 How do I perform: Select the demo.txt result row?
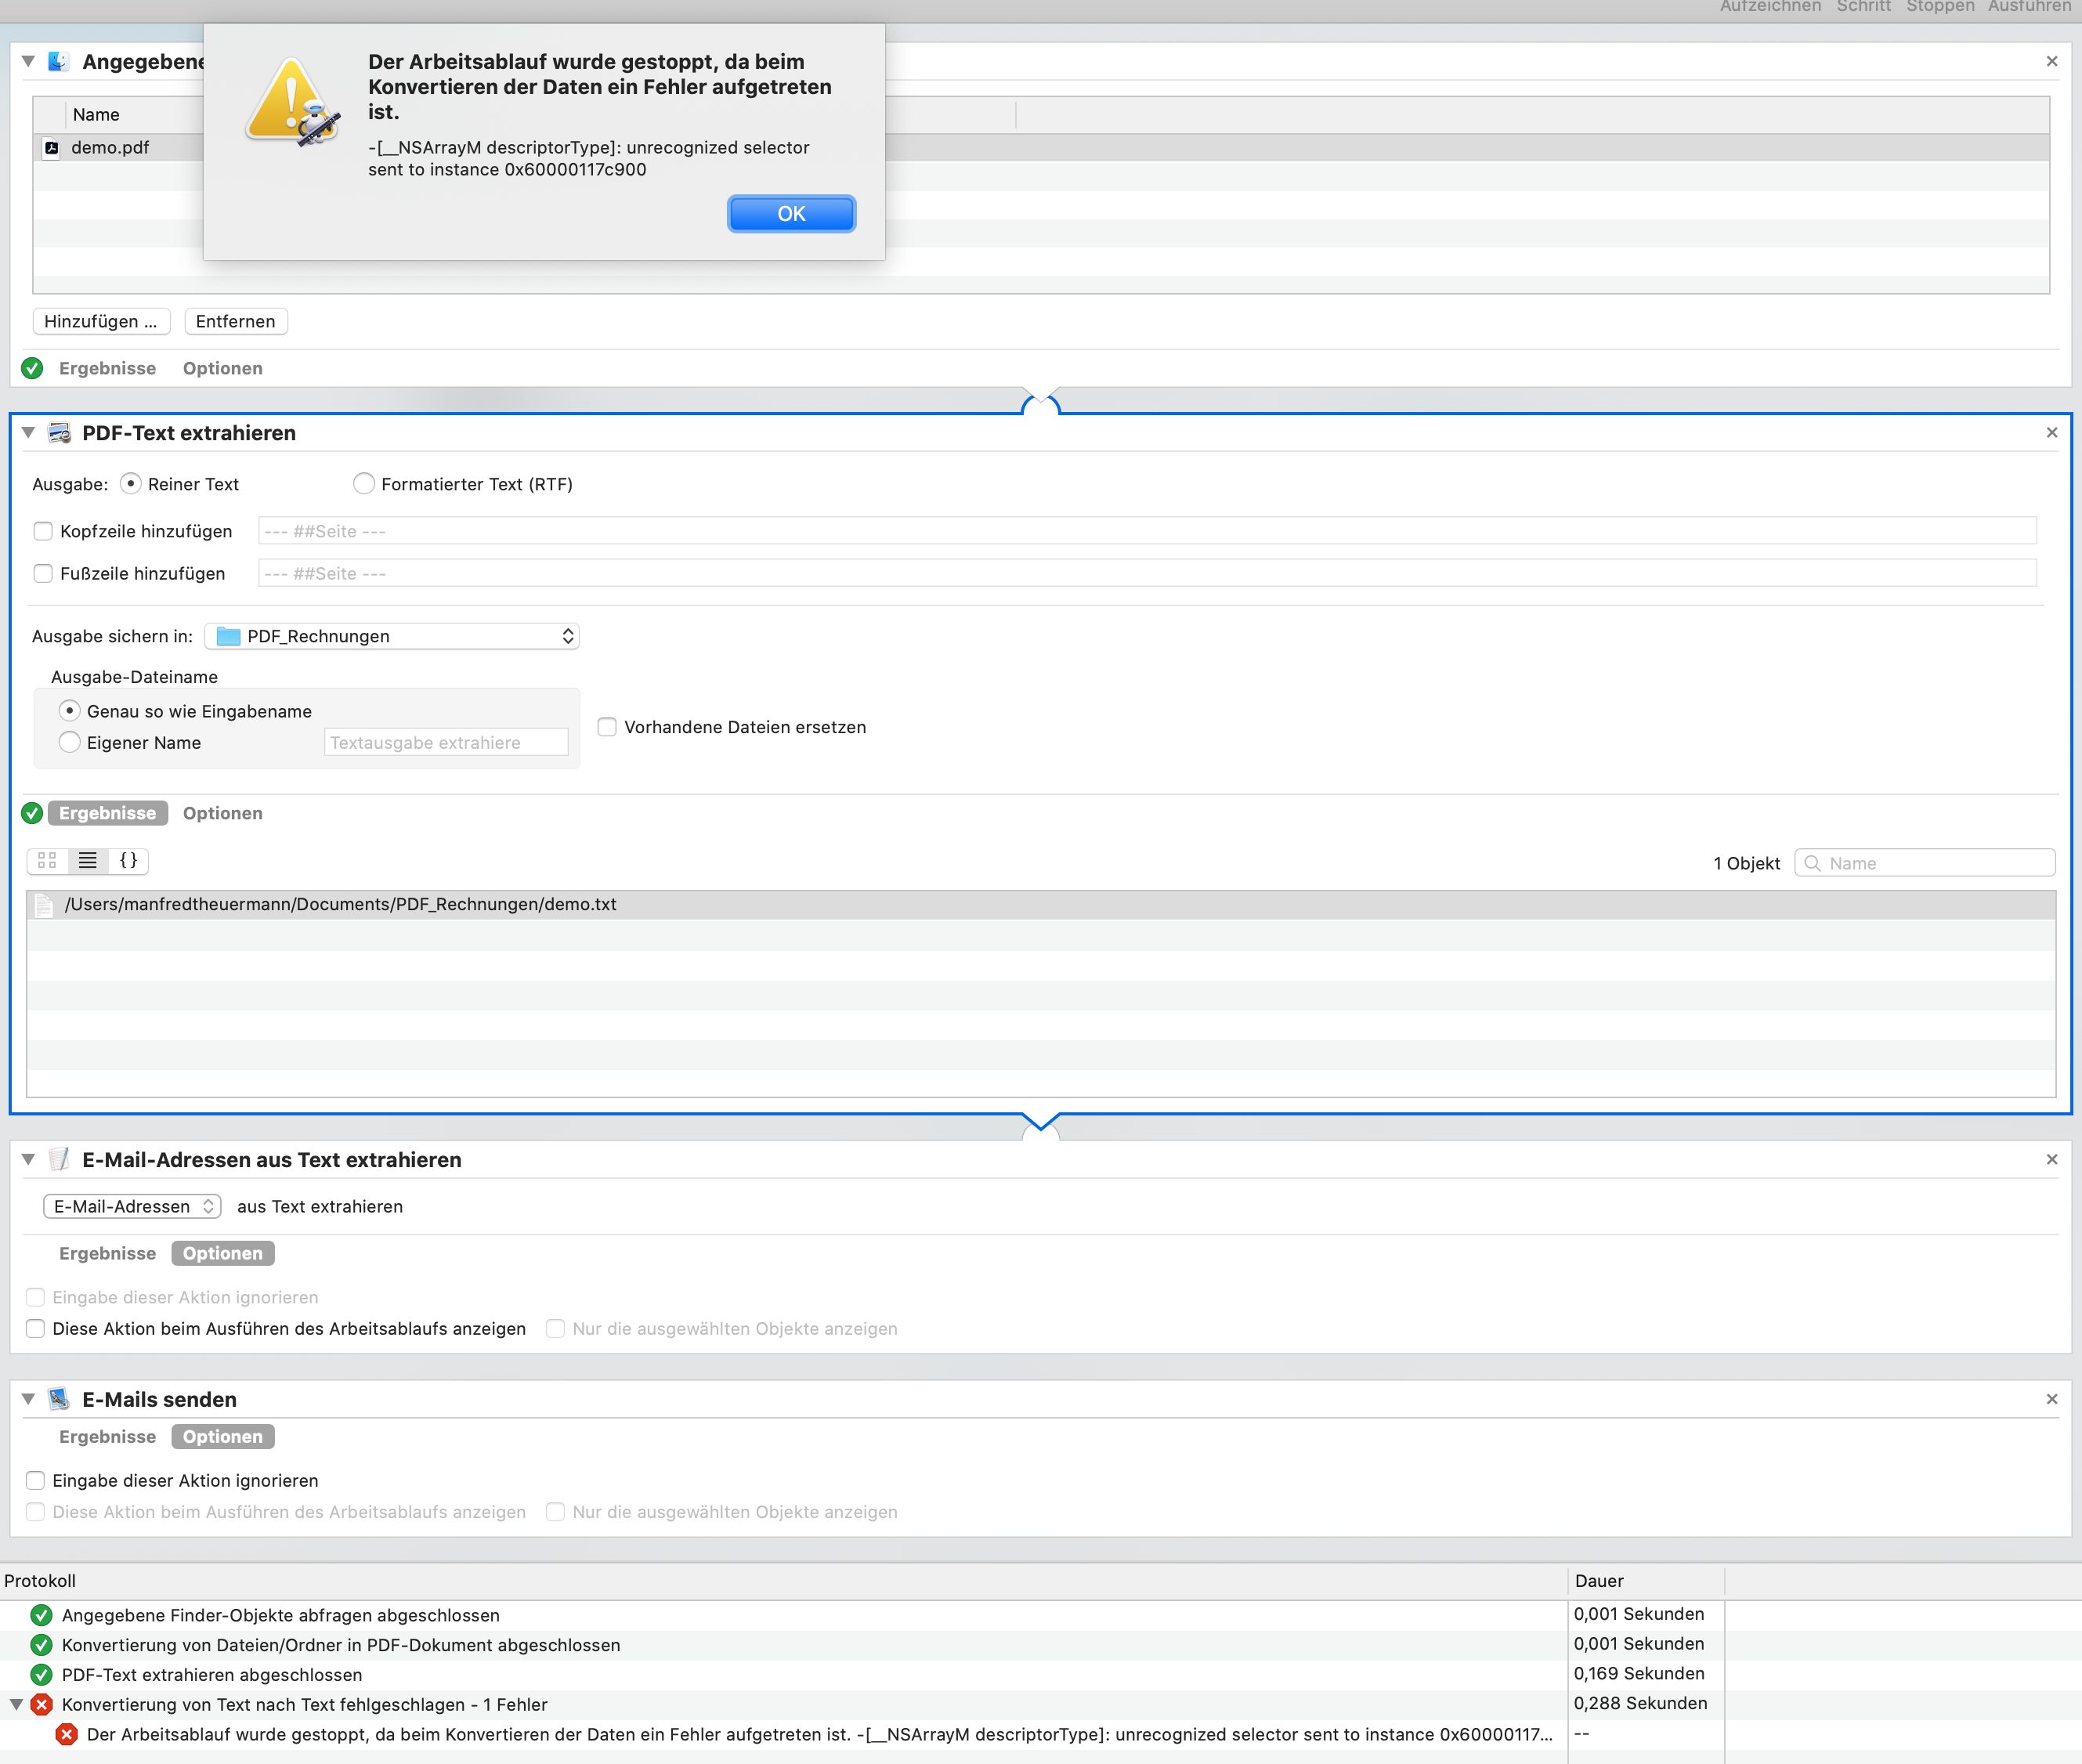pos(1041,905)
